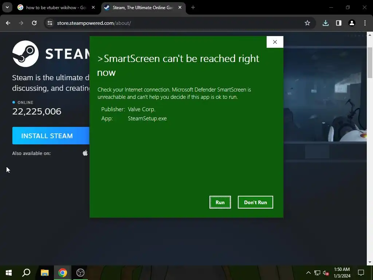
Task: Choose Don't Run in SmartScreen dialog
Action: pyautogui.click(x=255, y=202)
